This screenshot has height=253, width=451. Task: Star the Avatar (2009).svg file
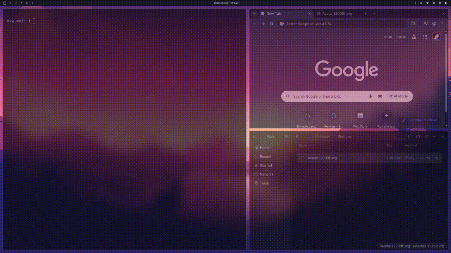pos(437,158)
